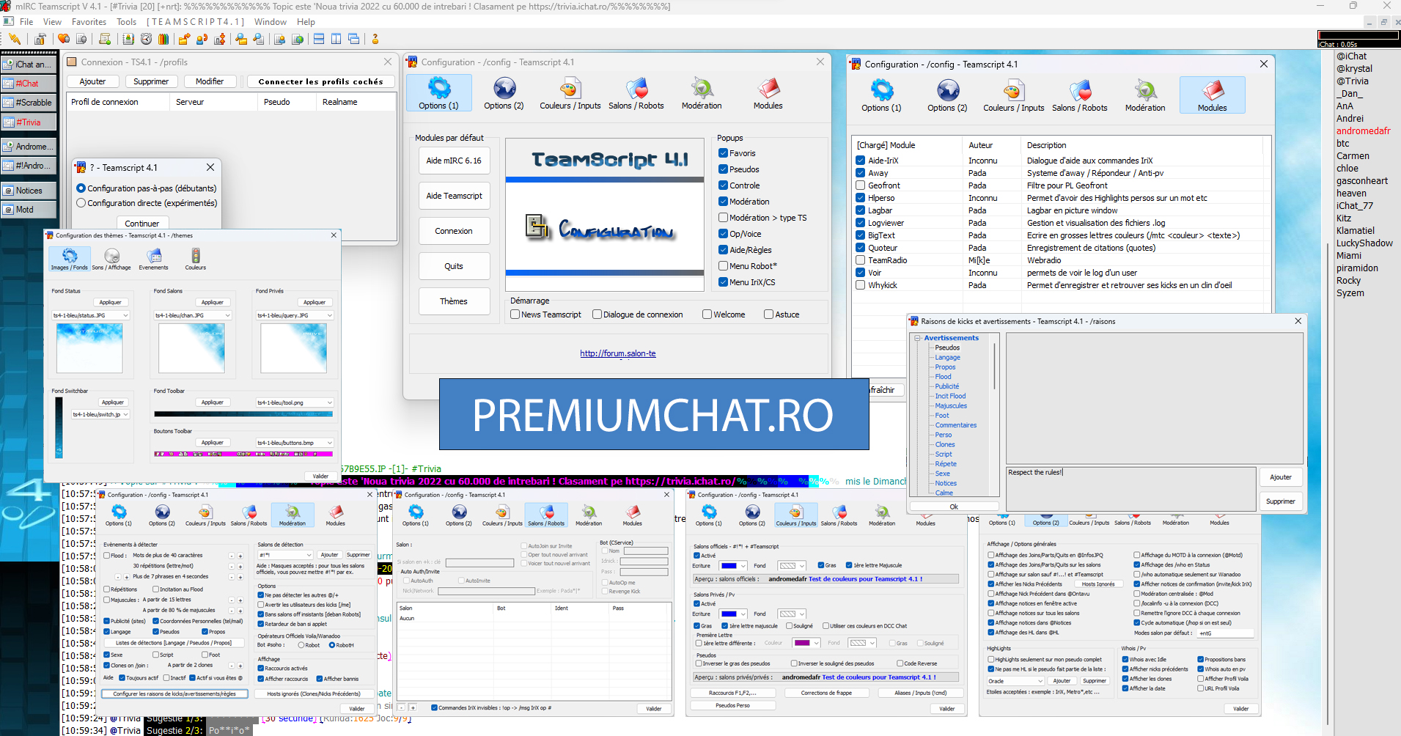Click the alarm clock Timer toolbar icon
The image size is (1401, 736).
(146, 39)
